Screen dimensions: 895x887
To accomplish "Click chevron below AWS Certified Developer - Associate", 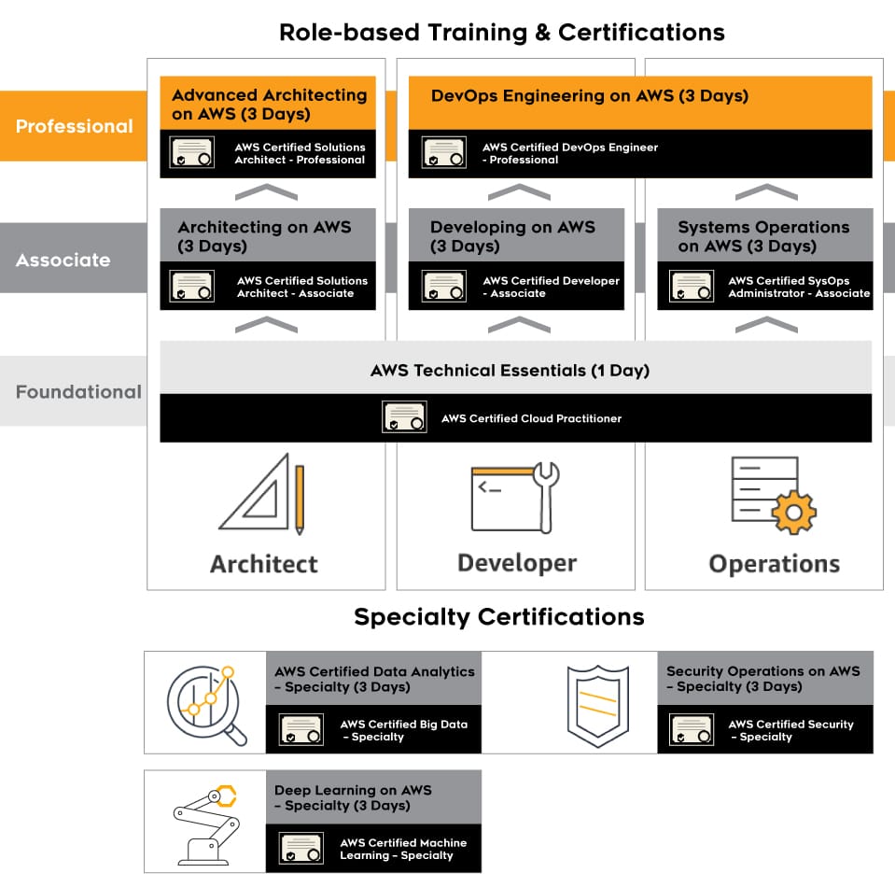I will pyautogui.click(x=519, y=324).
